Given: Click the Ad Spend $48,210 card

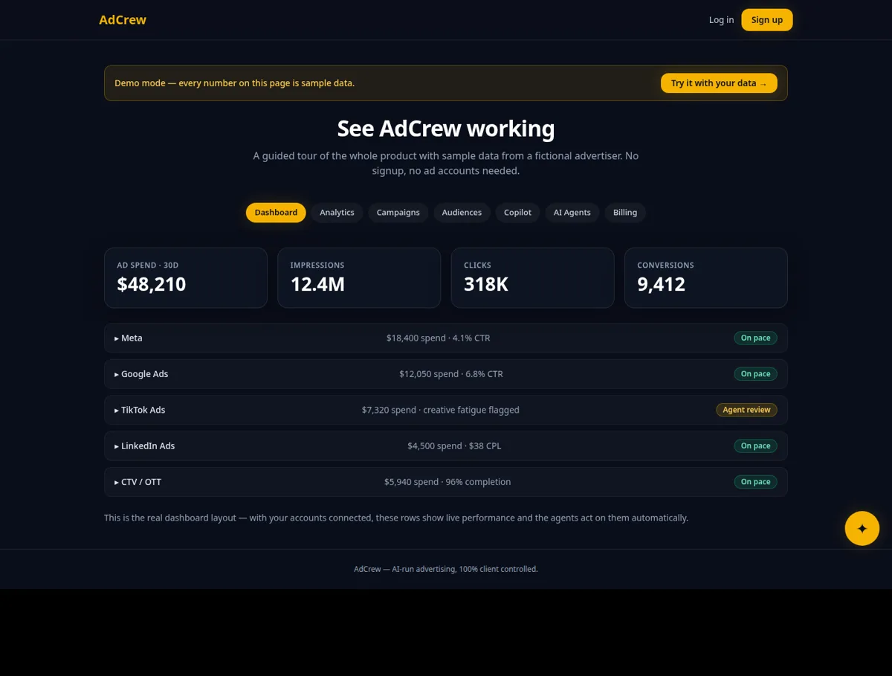Looking at the screenshot, I should point(186,277).
